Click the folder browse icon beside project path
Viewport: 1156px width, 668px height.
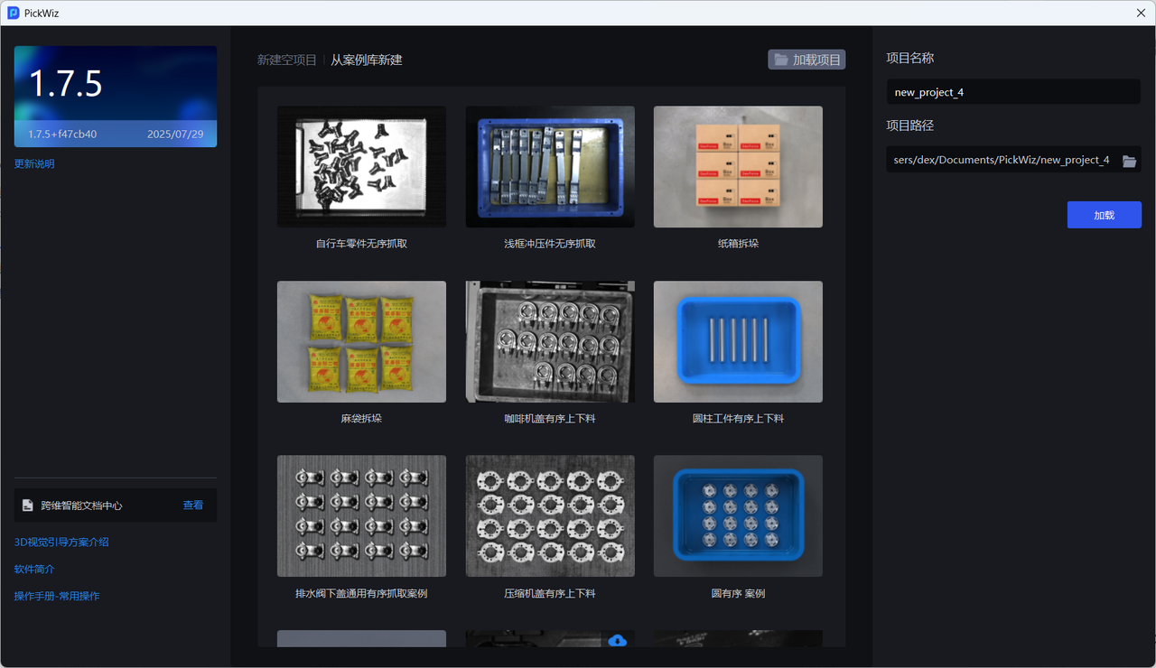(x=1129, y=161)
